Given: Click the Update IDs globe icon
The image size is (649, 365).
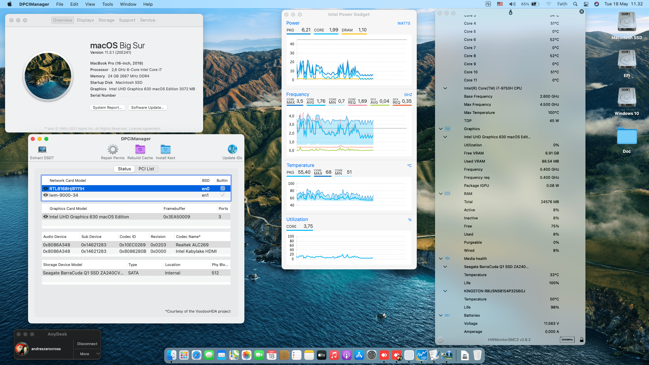Looking at the screenshot, I should click(x=232, y=149).
